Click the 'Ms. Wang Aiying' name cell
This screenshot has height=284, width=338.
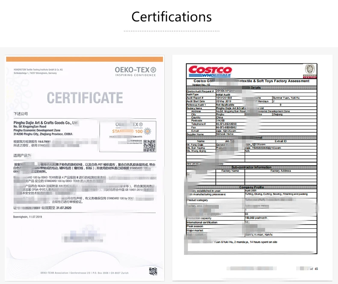pos(196,151)
